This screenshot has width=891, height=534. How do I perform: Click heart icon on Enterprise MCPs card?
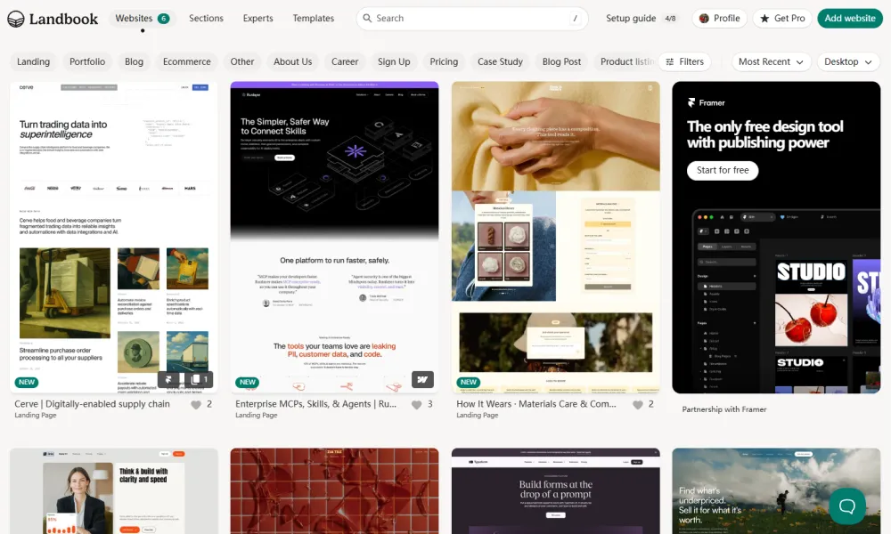pyautogui.click(x=416, y=404)
